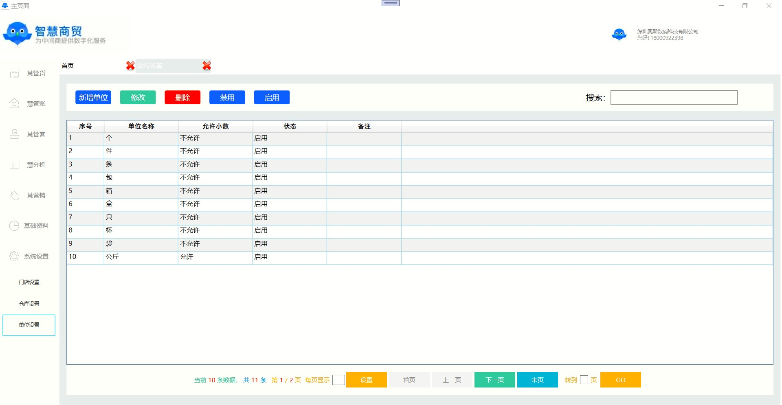Go to next page with 下一页
The width and height of the screenshot is (782, 405).
pos(494,380)
